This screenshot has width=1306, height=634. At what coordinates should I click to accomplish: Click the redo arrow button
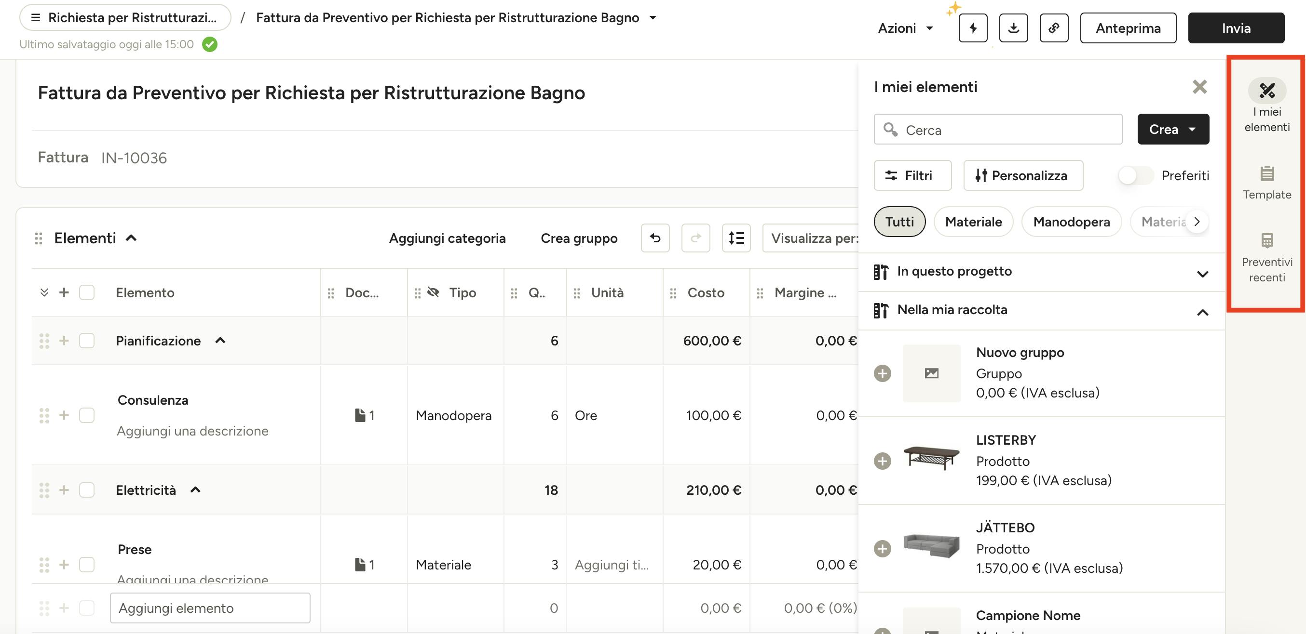(695, 238)
